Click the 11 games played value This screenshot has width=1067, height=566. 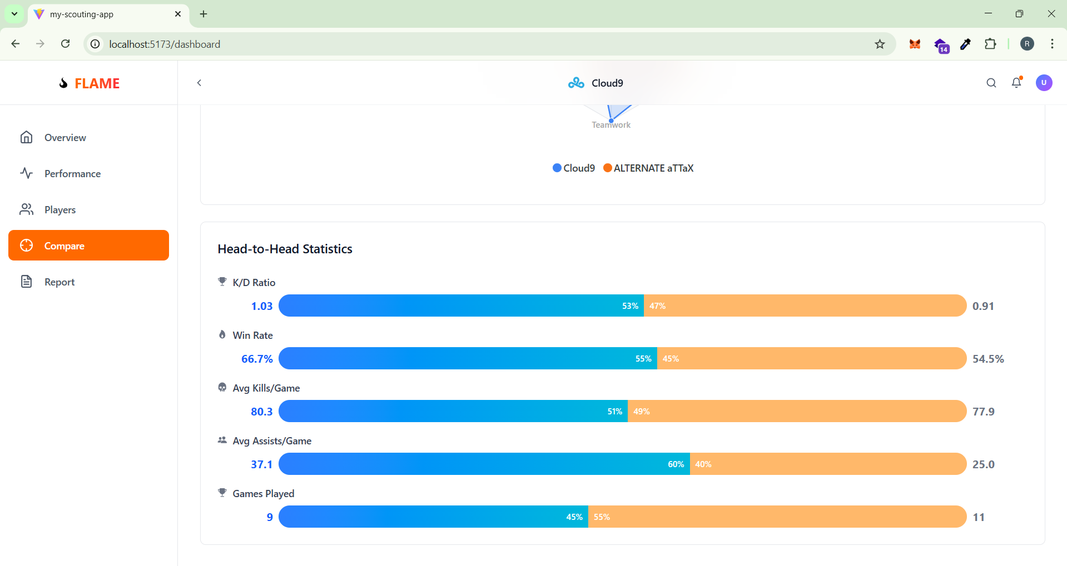tap(979, 517)
